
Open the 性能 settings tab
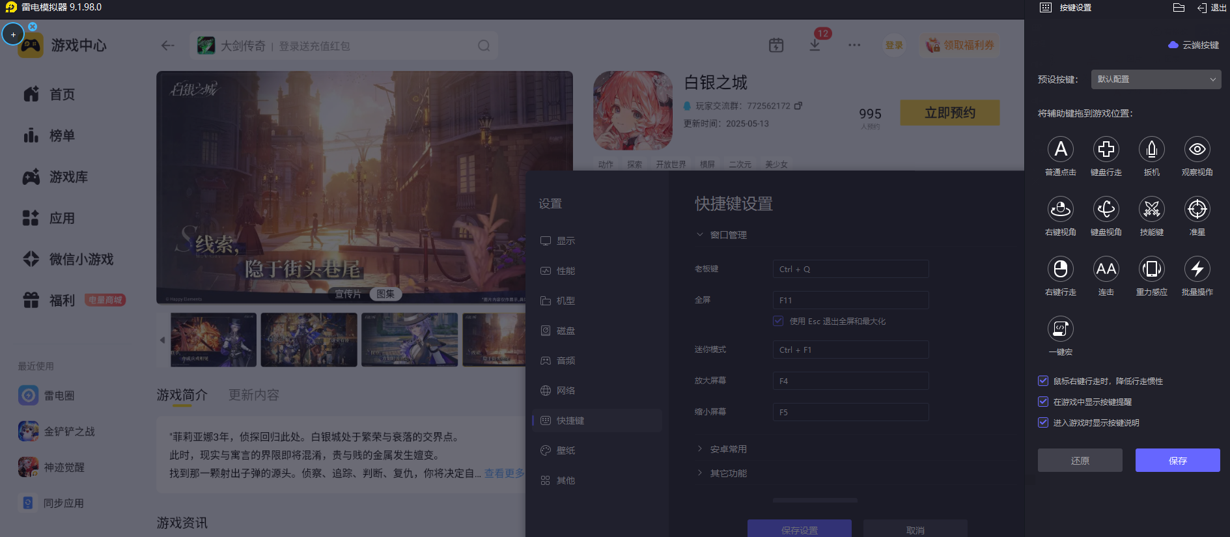click(597, 271)
